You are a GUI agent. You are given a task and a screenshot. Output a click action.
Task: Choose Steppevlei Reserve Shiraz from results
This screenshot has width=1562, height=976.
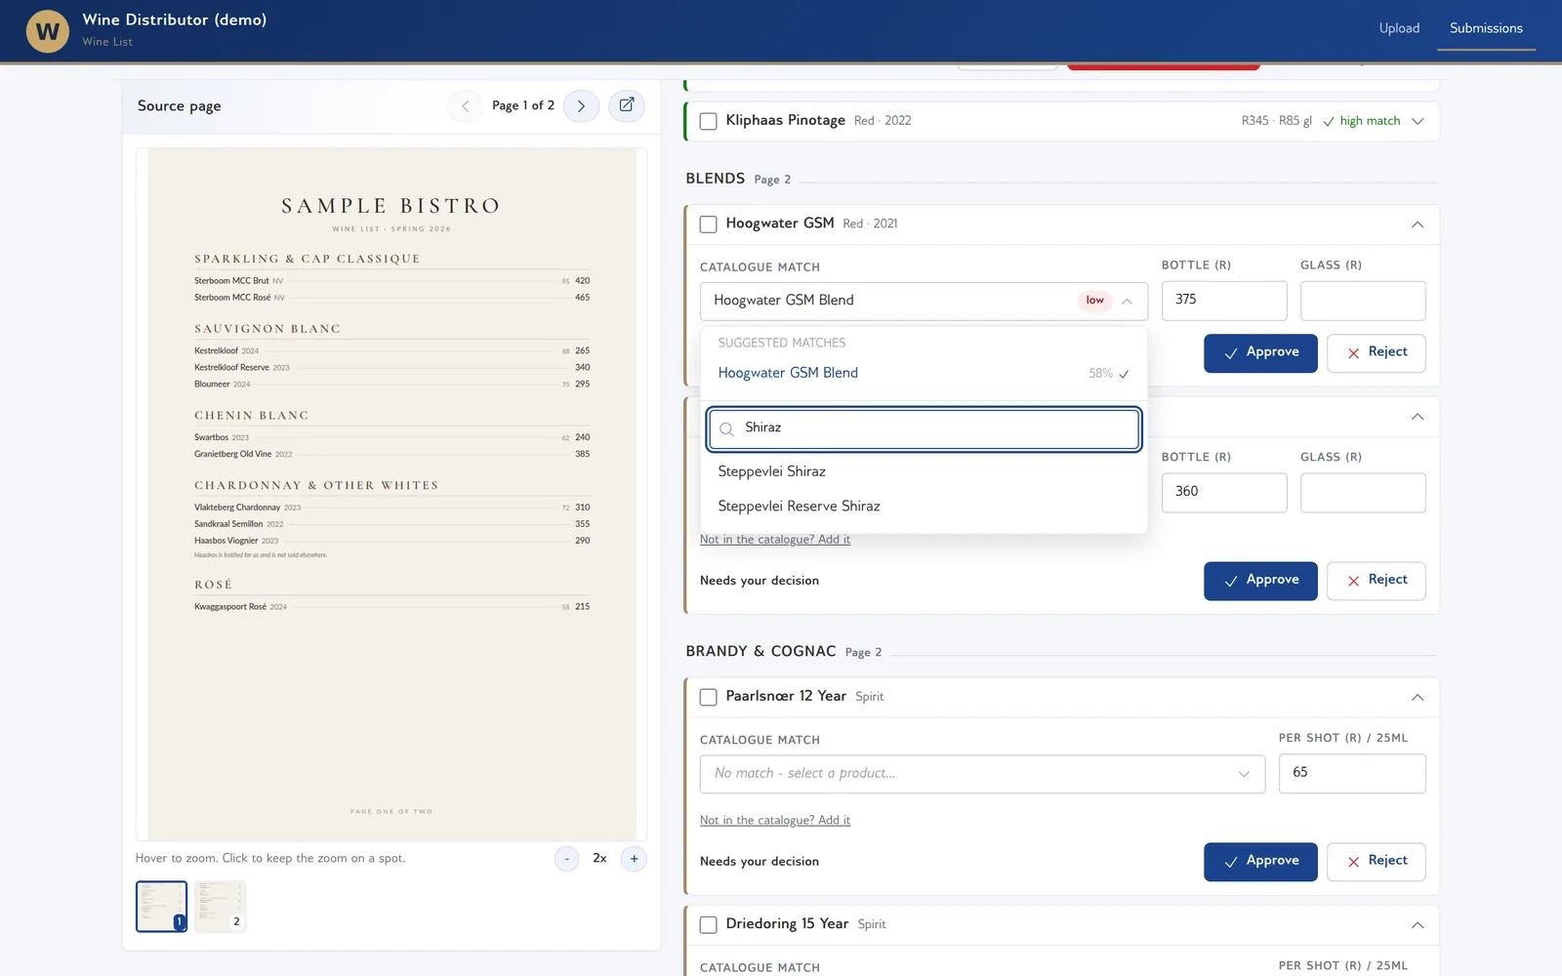[923, 507]
